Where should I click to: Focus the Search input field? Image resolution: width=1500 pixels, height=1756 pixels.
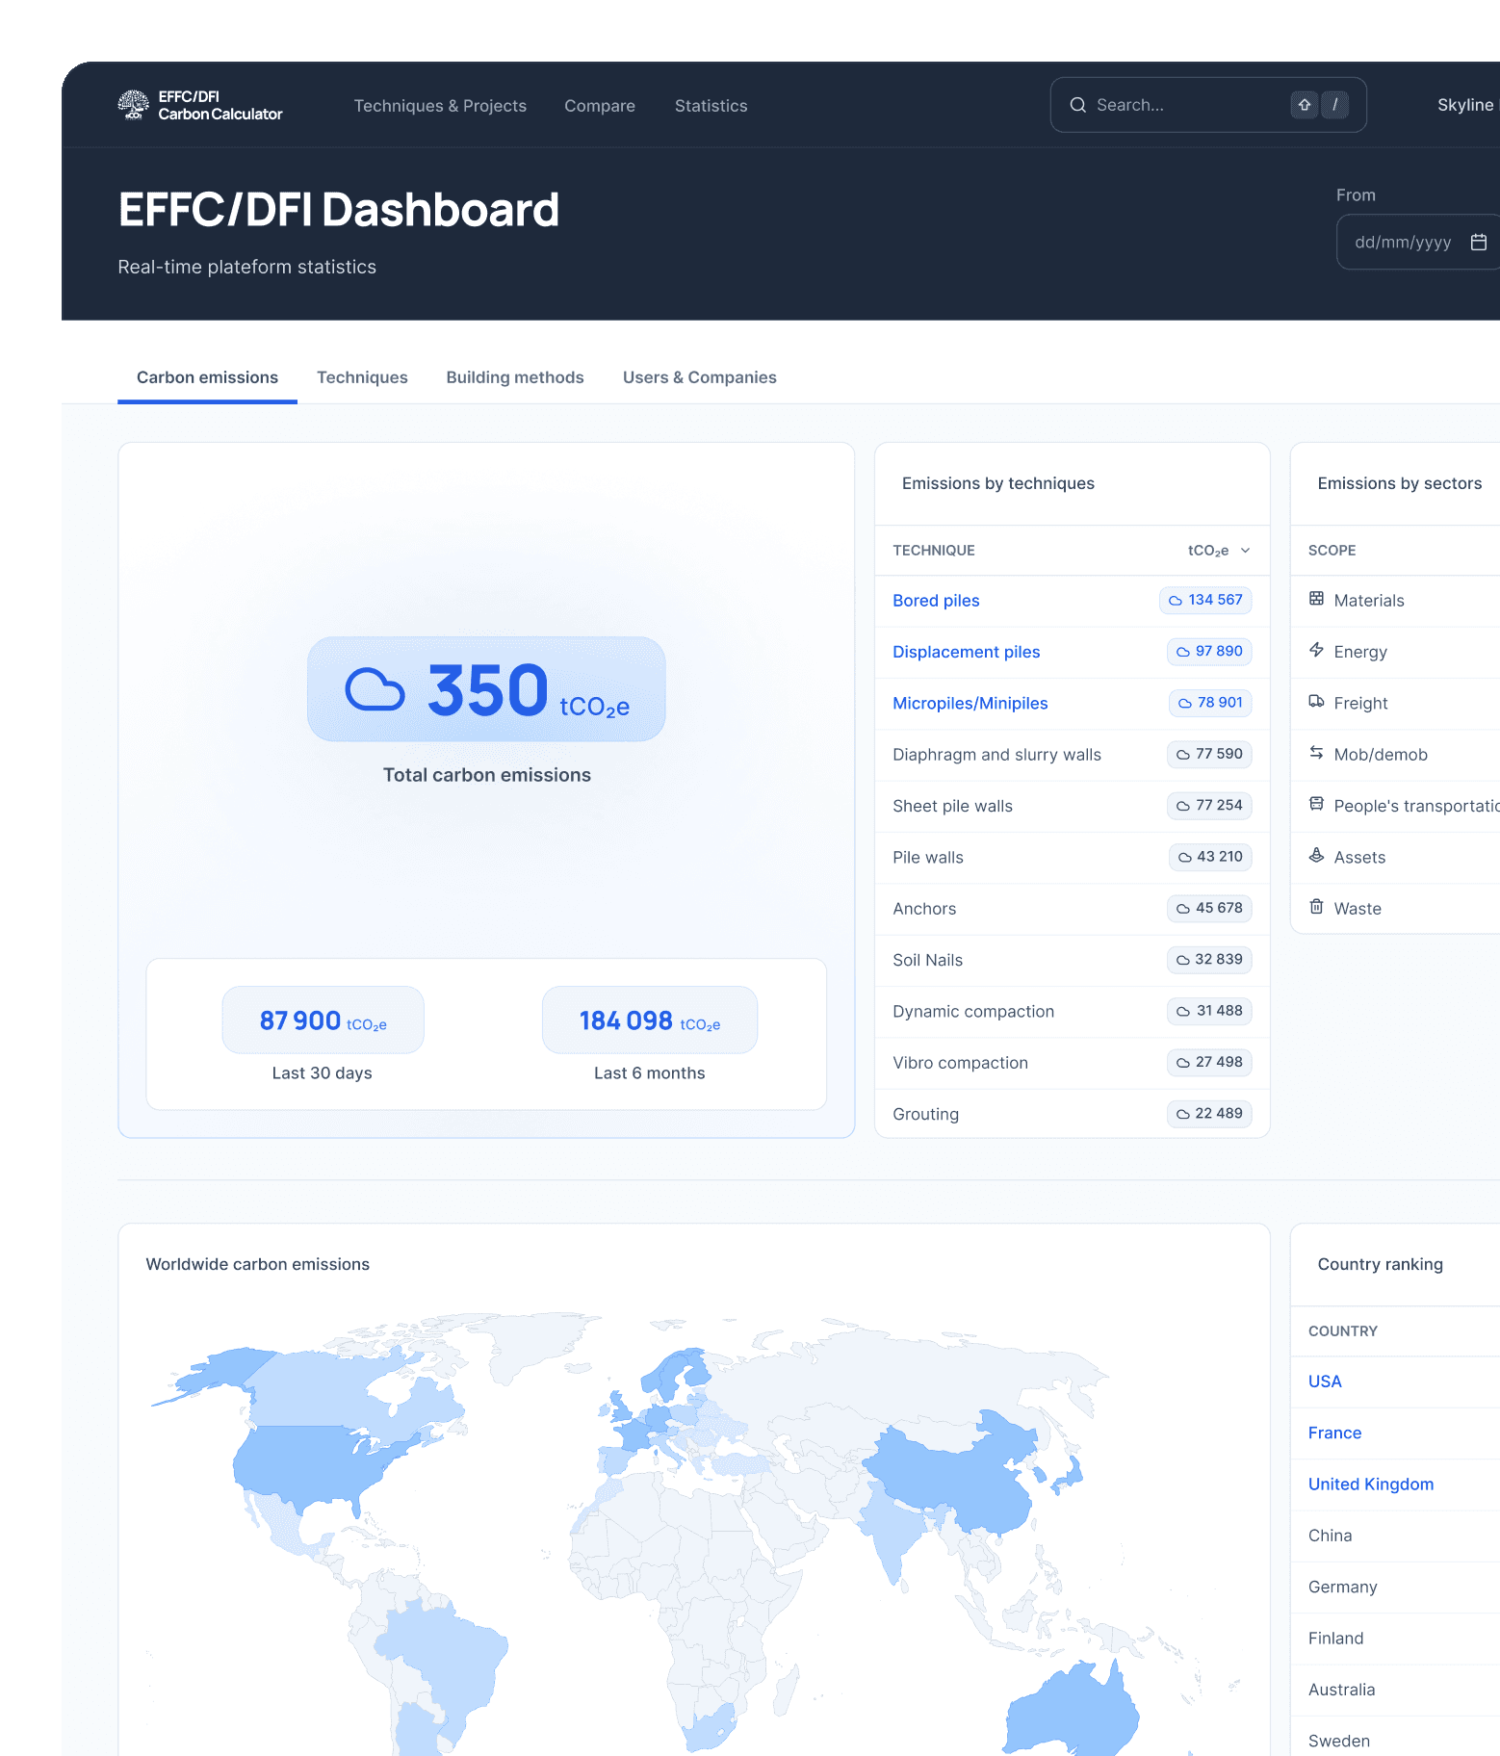[x=1208, y=105]
